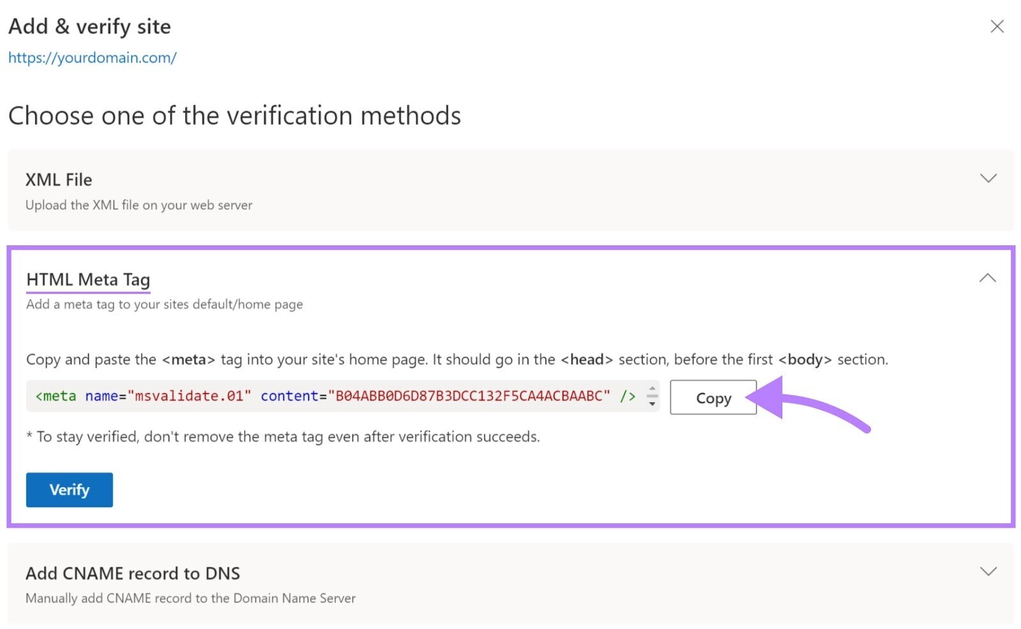Select the msvalidate.01 meta tag code field
The width and height of the screenshot is (1021, 629).
coord(332,396)
